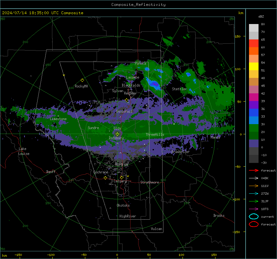
Task: Pick the magenta swatch in dBZ legend
Action: (254, 97)
